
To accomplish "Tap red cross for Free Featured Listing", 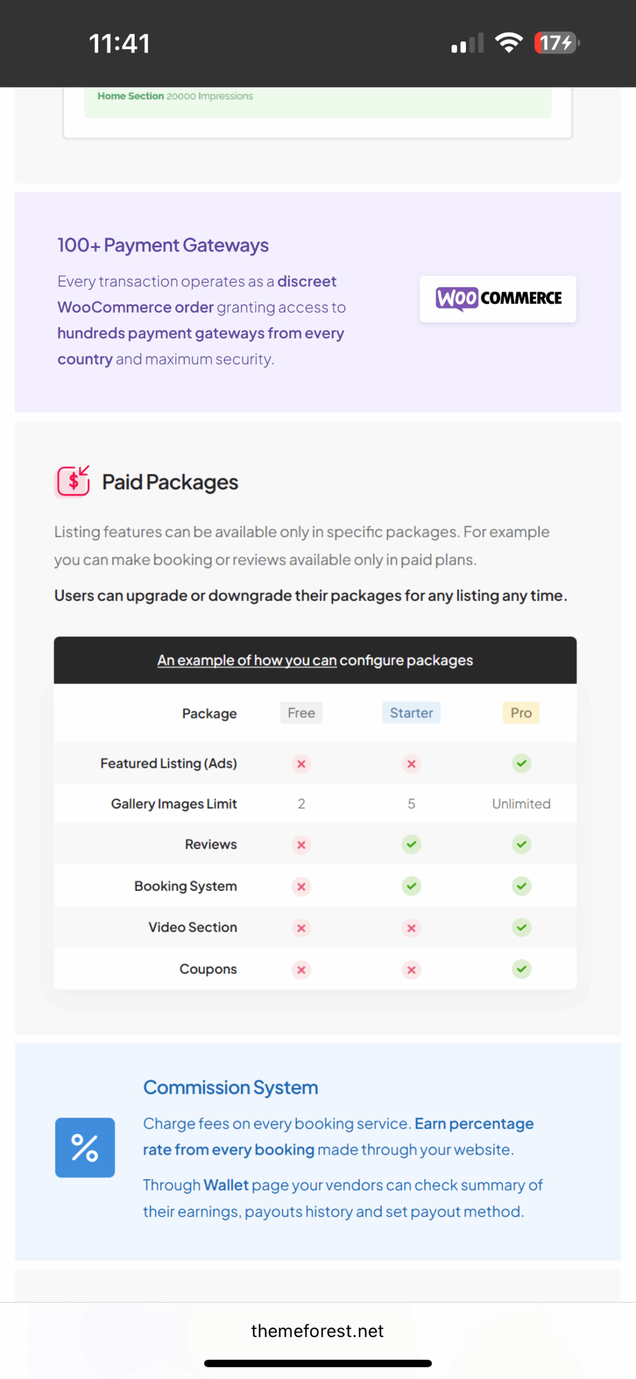I will click(x=302, y=763).
